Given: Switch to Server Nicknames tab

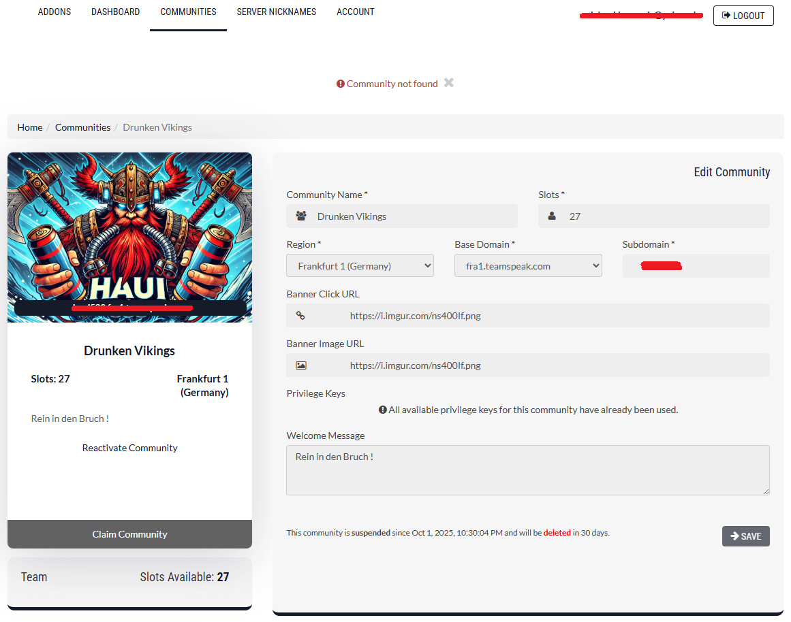Looking at the screenshot, I should click(277, 12).
